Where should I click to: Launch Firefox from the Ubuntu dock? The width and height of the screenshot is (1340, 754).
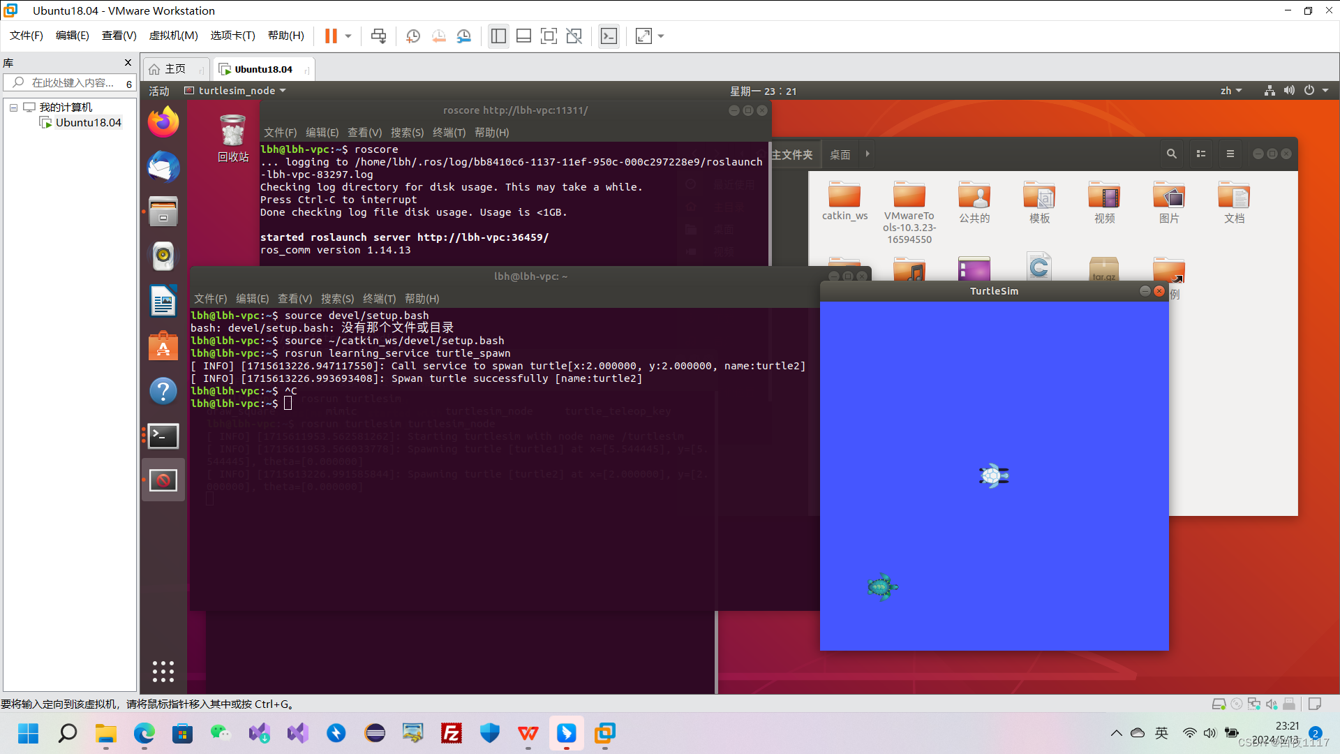click(163, 121)
